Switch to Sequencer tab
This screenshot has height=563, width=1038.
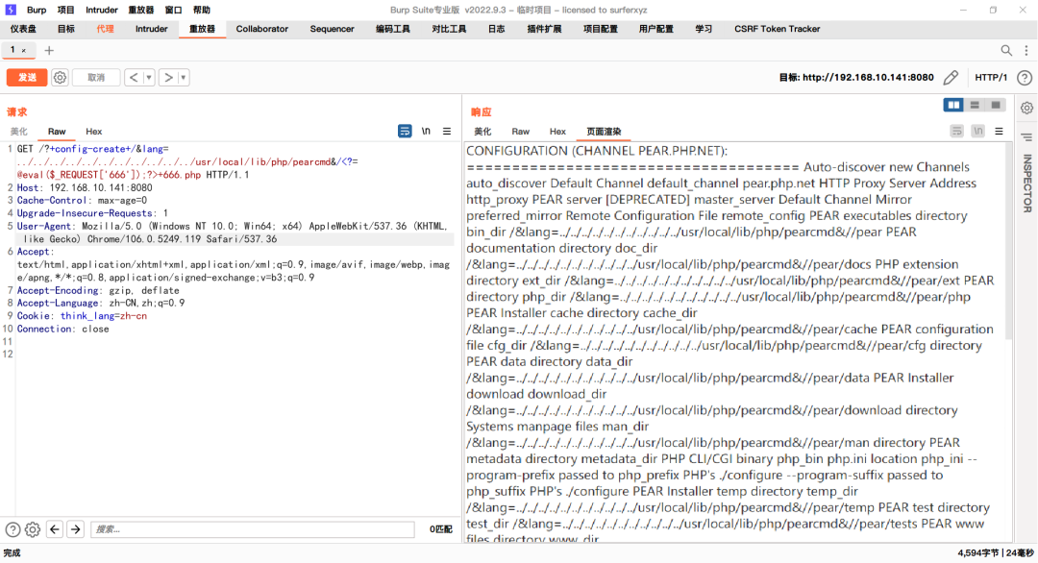click(x=332, y=29)
